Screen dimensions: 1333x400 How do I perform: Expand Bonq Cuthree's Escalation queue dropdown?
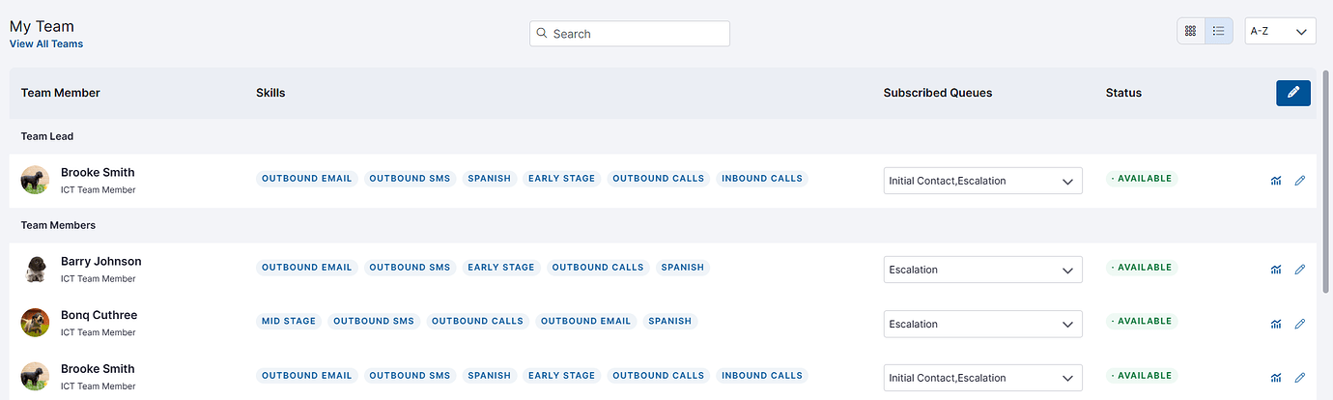982,324
